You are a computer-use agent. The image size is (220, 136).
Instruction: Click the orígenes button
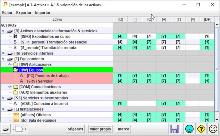75,129
